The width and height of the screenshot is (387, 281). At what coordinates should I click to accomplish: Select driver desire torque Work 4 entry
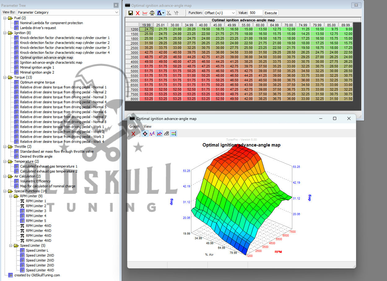(x=62, y=142)
